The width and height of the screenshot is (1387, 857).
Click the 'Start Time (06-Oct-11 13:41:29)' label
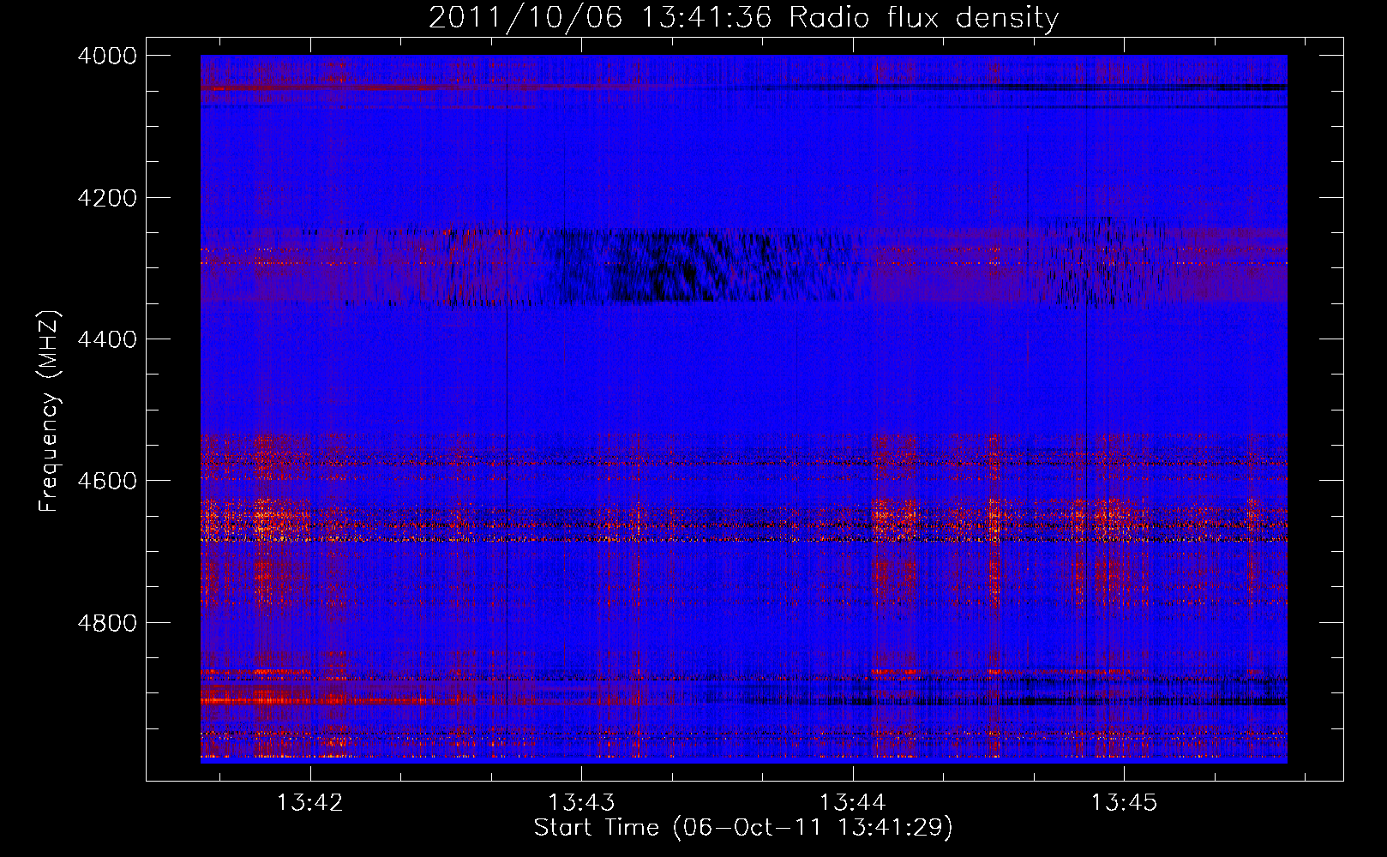[743, 828]
